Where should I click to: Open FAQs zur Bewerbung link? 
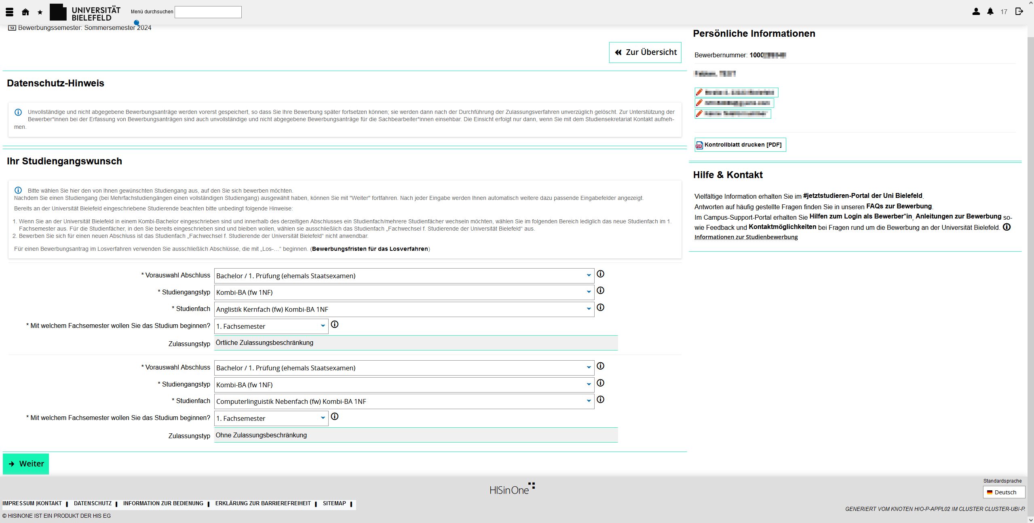(x=899, y=206)
